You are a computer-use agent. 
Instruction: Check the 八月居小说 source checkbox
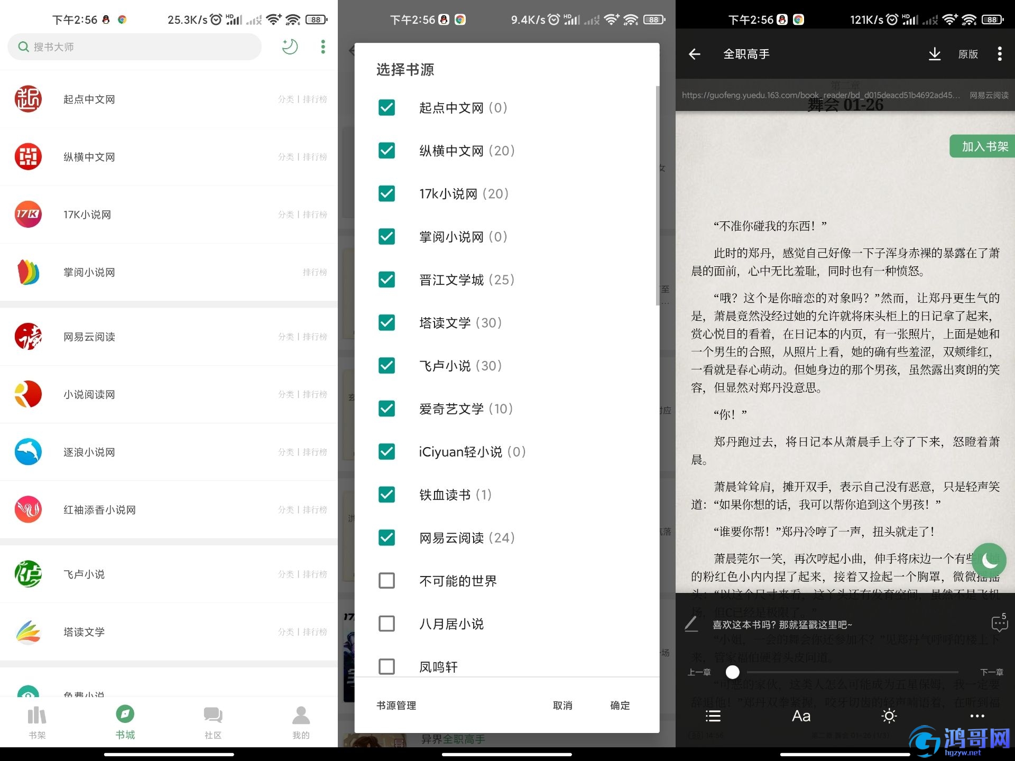(x=386, y=624)
